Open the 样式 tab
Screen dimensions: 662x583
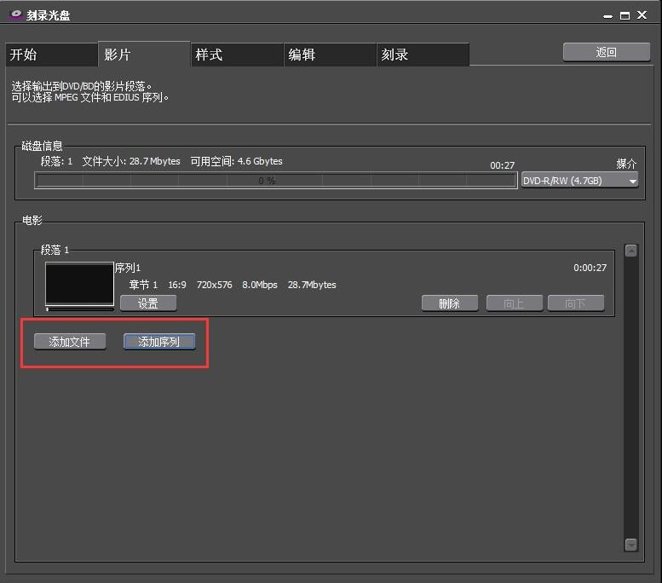pos(237,55)
